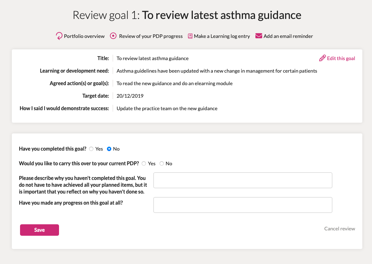Viewport: 372px width, 264px height.
Task: Click the Save button
Action: pos(39,230)
